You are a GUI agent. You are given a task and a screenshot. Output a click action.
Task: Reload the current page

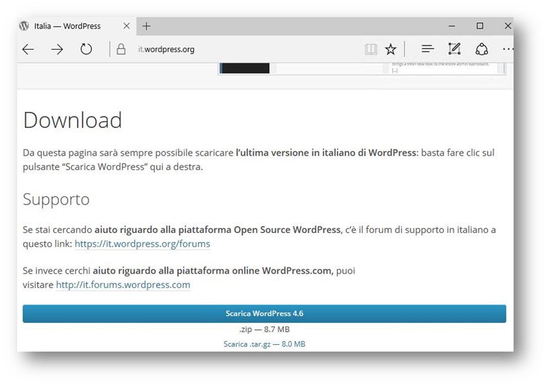pos(86,49)
